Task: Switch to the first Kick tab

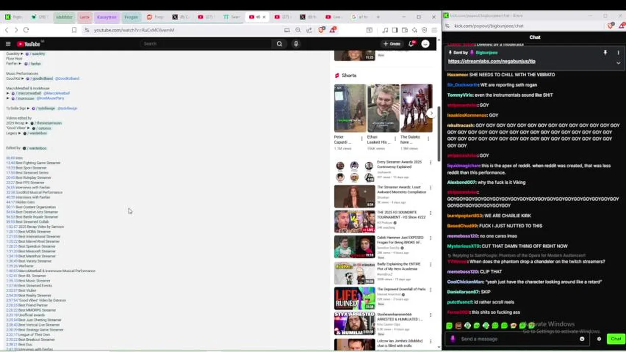Action: (13, 17)
